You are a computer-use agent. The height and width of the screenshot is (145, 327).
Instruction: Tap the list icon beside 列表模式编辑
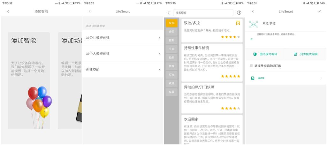295,54
